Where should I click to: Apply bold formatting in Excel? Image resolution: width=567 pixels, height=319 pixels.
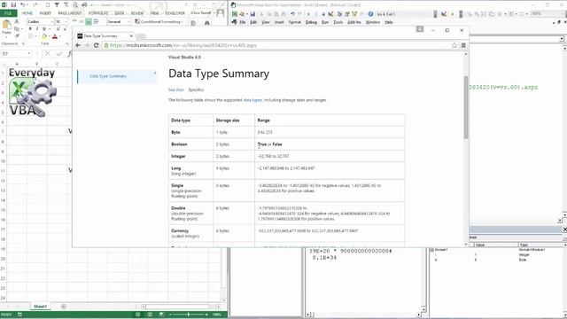coord(30,29)
